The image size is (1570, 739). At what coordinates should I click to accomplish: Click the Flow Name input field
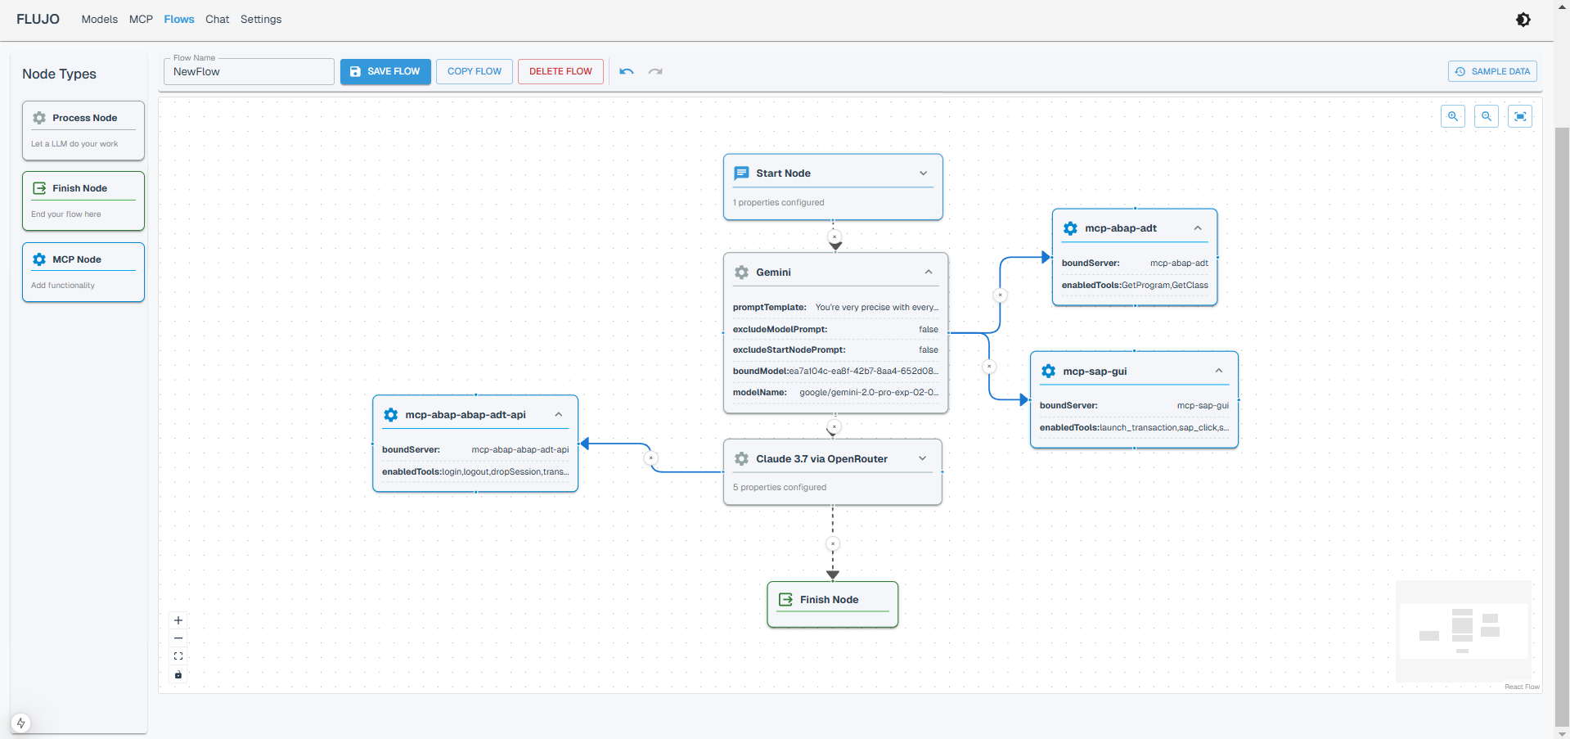[249, 72]
